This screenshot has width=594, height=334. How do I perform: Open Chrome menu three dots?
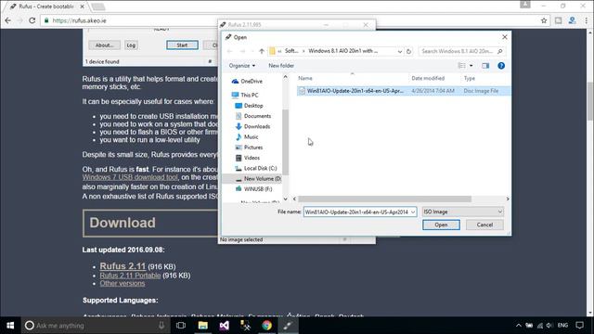pyautogui.click(x=586, y=20)
